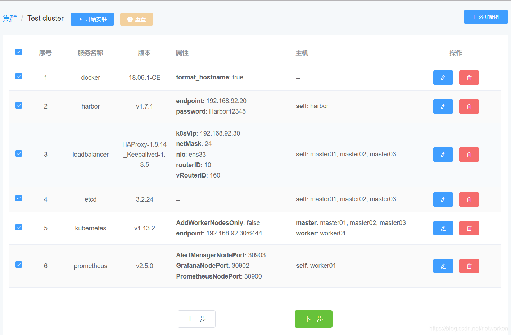511x335 pixels.
Task: Click the k8sVip: 192.168.92.30 attribute
Action: (x=208, y=133)
